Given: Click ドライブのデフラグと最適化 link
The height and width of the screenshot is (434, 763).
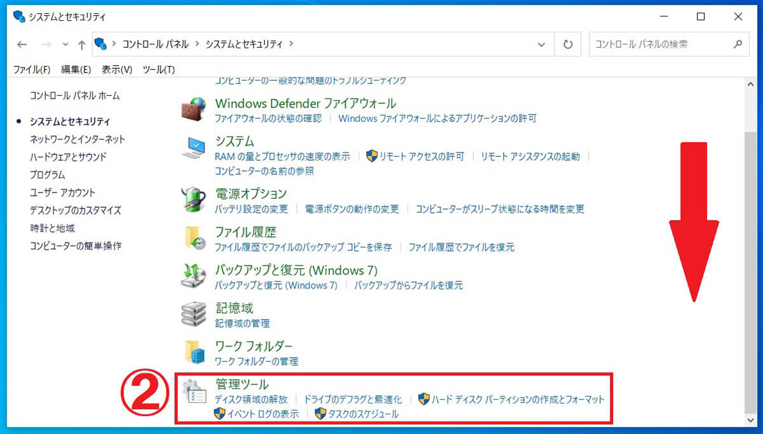Looking at the screenshot, I should 353,399.
